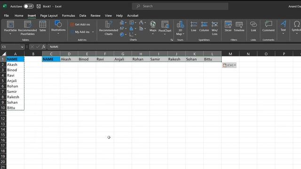Insert a Line sparkline
The width and height of the screenshot is (301, 169).
click(x=193, y=26)
